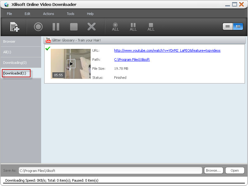The width and height of the screenshot is (248, 186).
Task: Click the New Download toolbar icon
Action: (x=14, y=27)
